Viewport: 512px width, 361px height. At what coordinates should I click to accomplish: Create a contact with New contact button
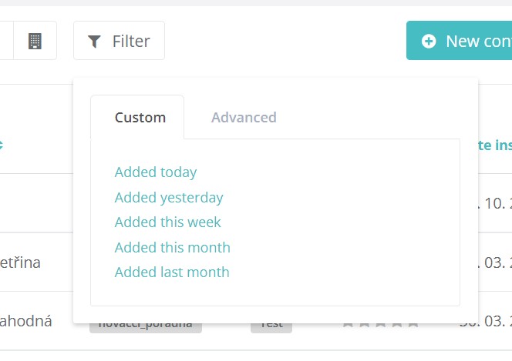(x=459, y=41)
